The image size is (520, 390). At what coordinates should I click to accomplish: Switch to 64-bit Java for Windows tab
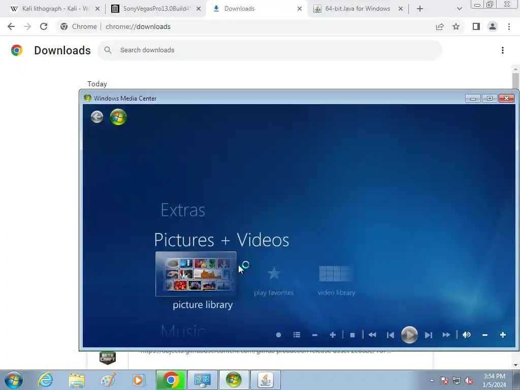(x=357, y=9)
